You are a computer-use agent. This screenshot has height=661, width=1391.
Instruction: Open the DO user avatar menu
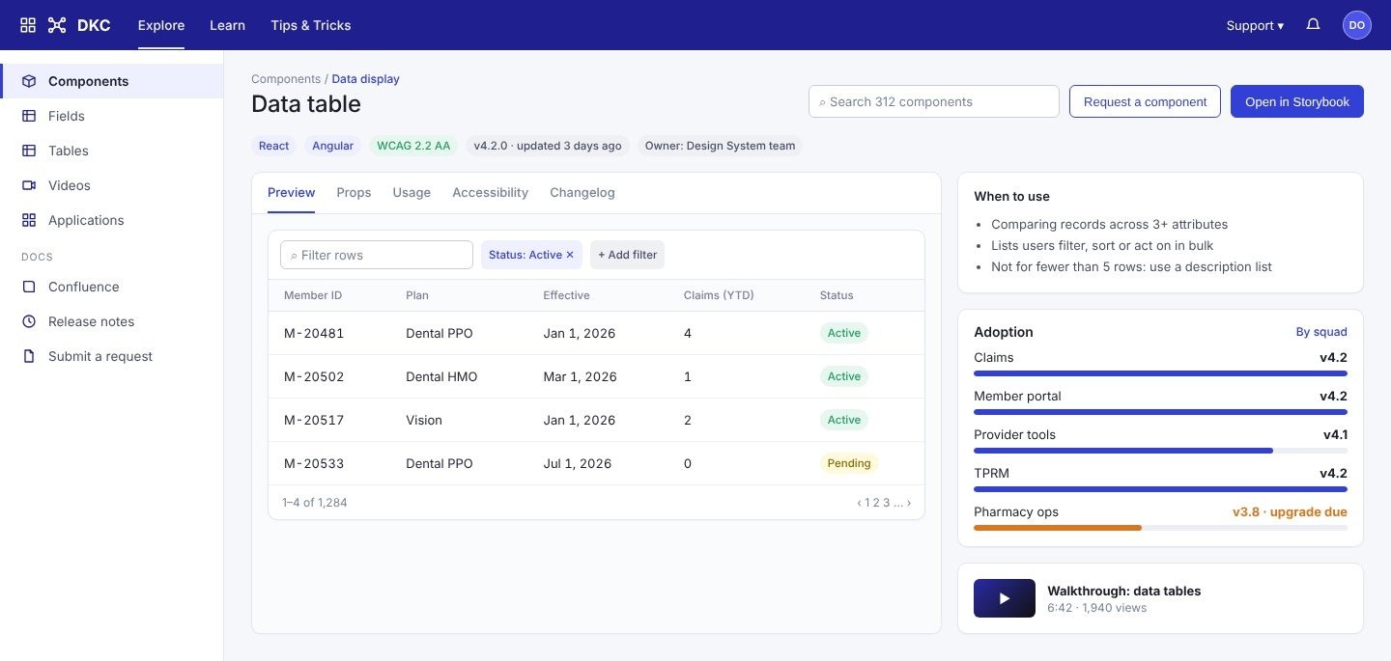pos(1357,25)
